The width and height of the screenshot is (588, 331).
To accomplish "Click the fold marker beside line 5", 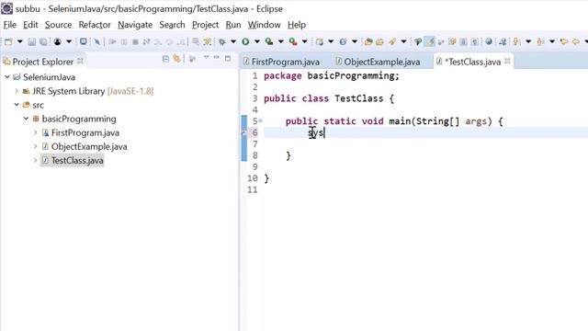I will (260, 120).
